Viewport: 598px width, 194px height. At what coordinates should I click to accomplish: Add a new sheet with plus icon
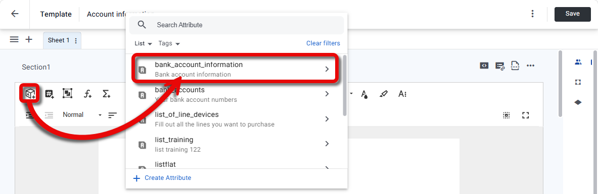(x=29, y=40)
